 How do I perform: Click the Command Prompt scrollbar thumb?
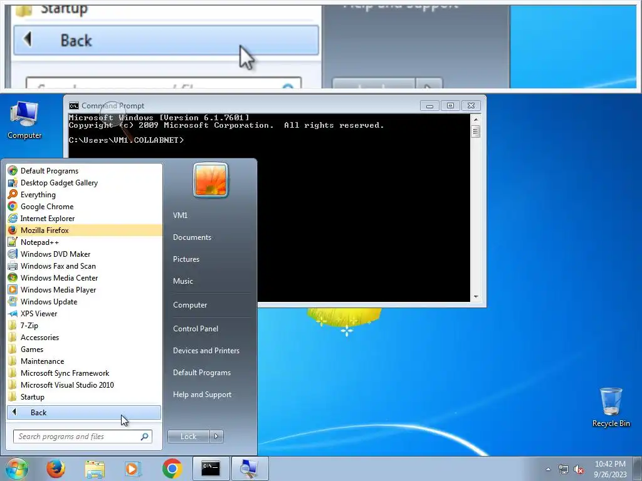tap(475, 132)
